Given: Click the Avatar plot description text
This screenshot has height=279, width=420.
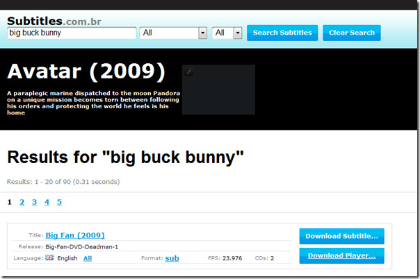Looking at the screenshot, I should (93, 103).
